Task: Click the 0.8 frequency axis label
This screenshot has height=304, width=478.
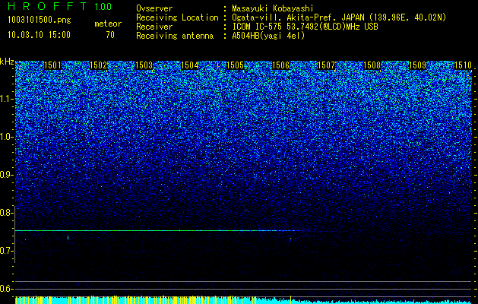Action: 6,213
